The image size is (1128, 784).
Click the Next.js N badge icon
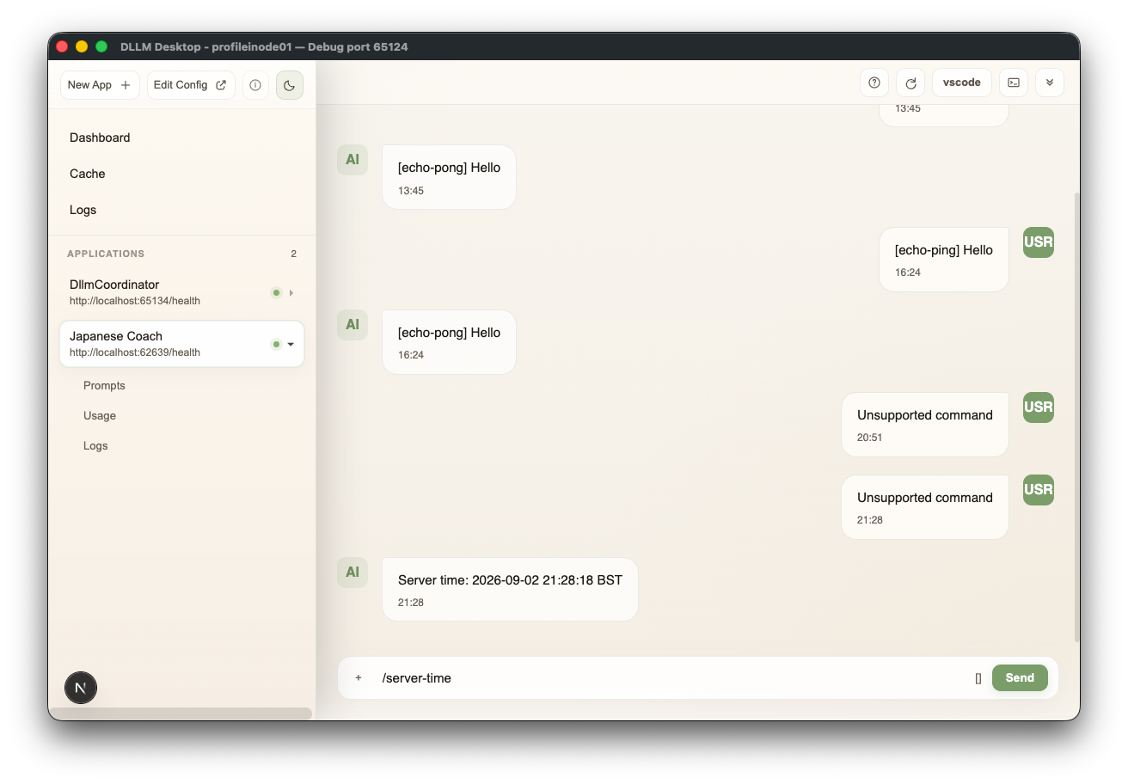[x=81, y=688]
